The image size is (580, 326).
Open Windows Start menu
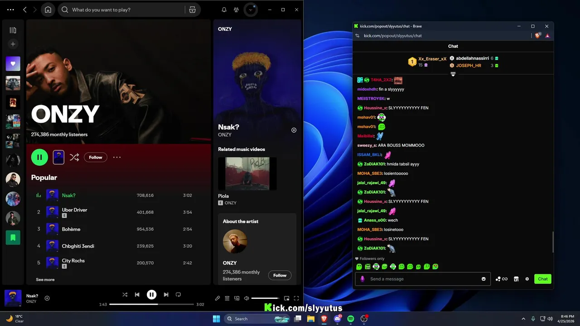coord(216,319)
